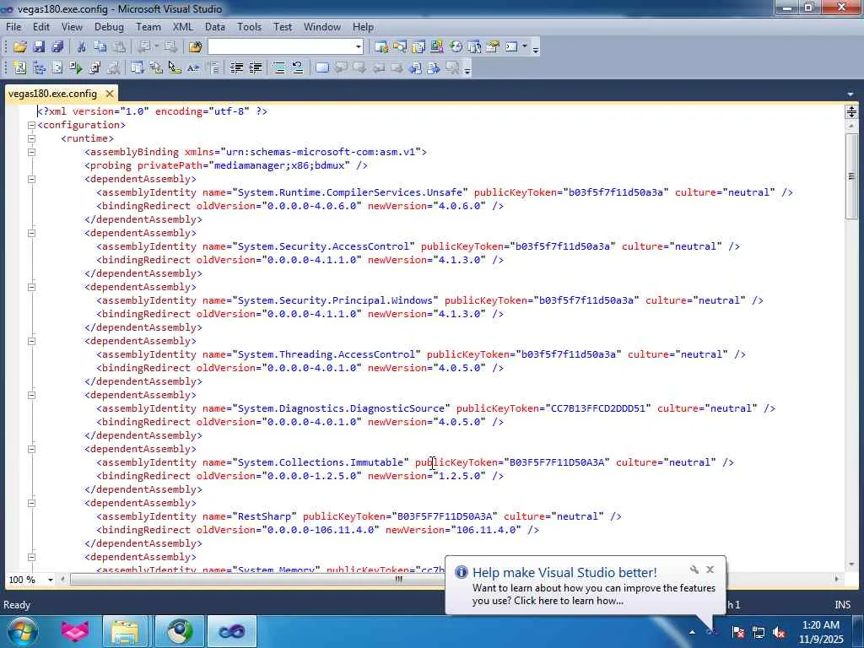
Task: Open Windows Explorer from the taskbar
Action: point(125,631)
